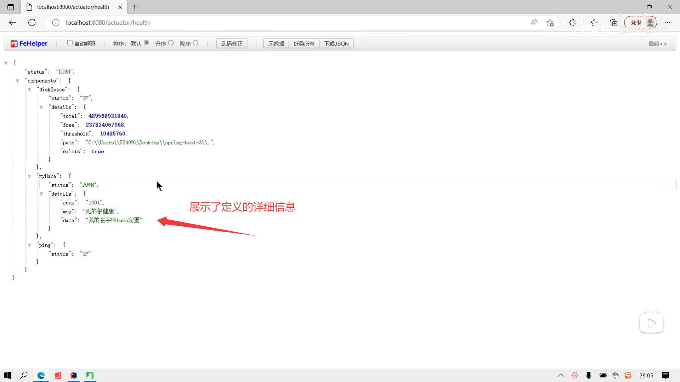Click the 折叠所有 button
This screenshot has width=680, height=382.
pyautogui.click(x=304, y=44)
